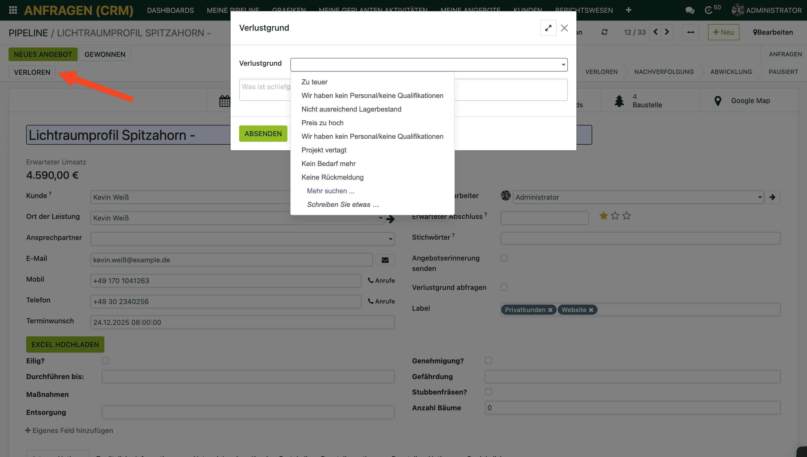Click the Terminwunsch date field

pos(242,322)
